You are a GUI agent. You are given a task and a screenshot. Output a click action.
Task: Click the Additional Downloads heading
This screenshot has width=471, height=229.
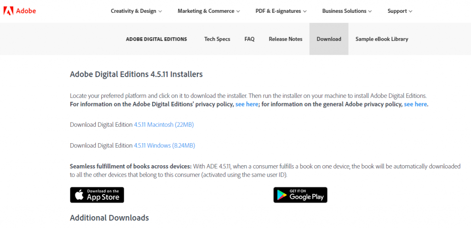point(109,218)
